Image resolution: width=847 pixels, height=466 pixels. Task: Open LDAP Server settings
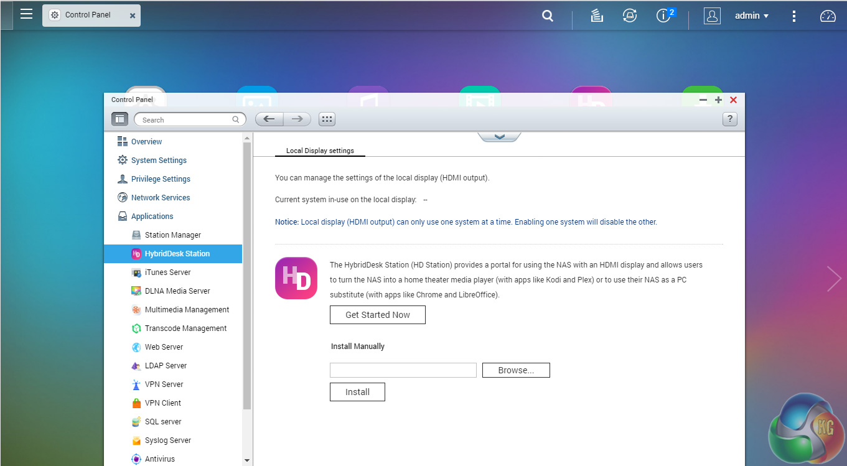pyautogui.click(x=173, y=366)
